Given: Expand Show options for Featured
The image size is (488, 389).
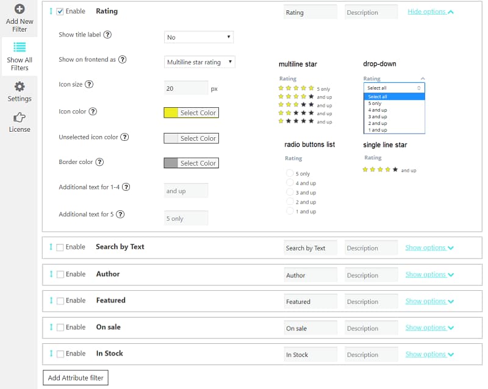Looking at the screenshot, I should (x=429, y=301).
